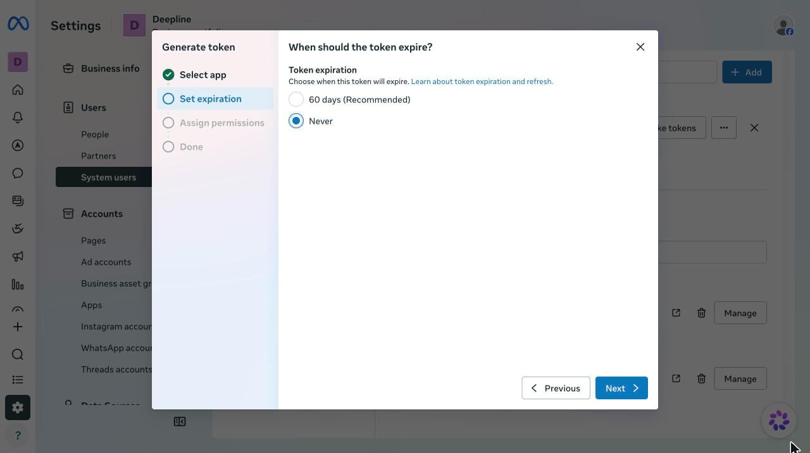The height and width of the screenshot is (453, 810).
Task: Click the purple D business avatar in rail
Action: [18, 62]
